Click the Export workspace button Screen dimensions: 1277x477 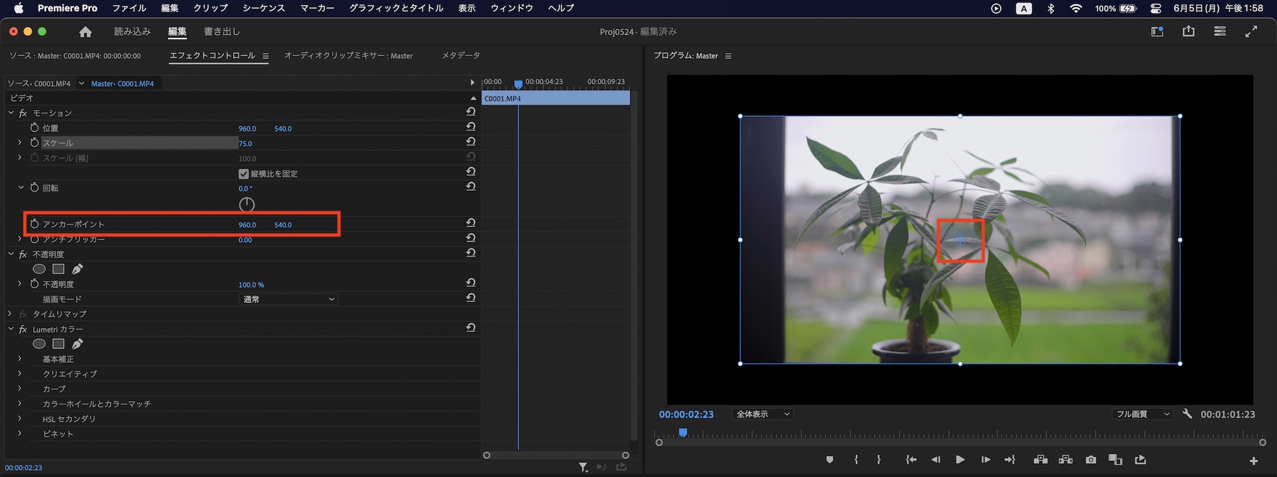(x=222, y=32)
